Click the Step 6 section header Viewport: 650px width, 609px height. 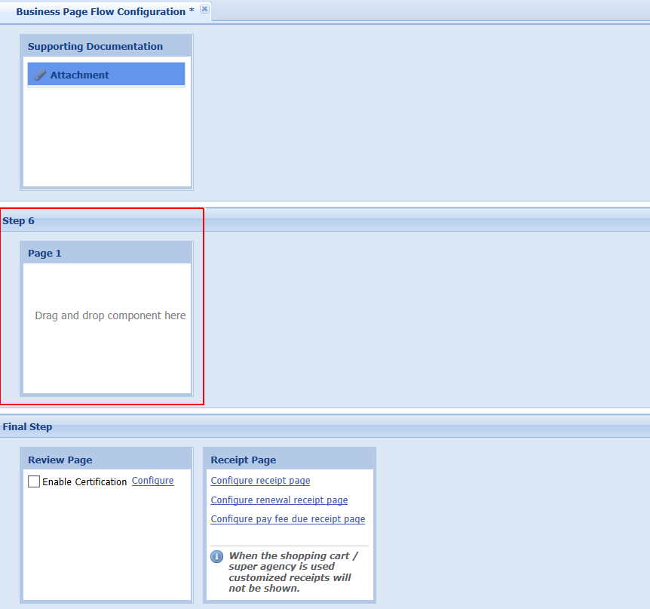coord(19,221)
